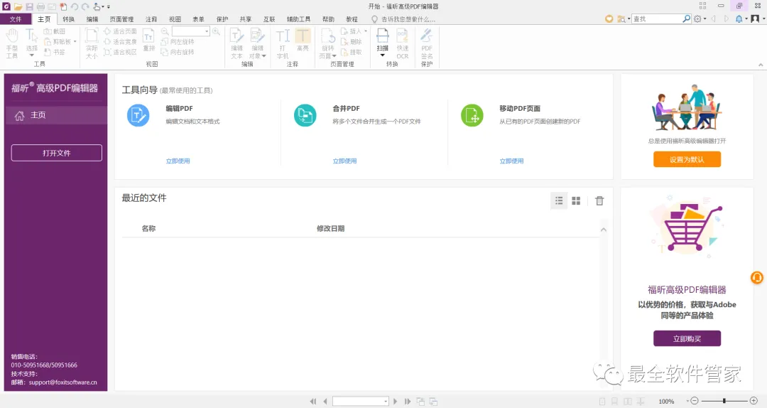Viewport: 767px width, 408px height.
Task: Expand the Insert (插入) dropdown
Action: 366,31
